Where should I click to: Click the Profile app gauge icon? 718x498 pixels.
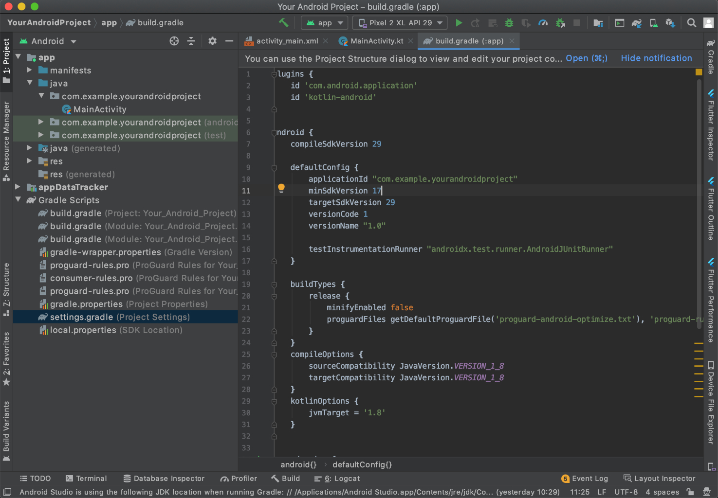(543, 23)
